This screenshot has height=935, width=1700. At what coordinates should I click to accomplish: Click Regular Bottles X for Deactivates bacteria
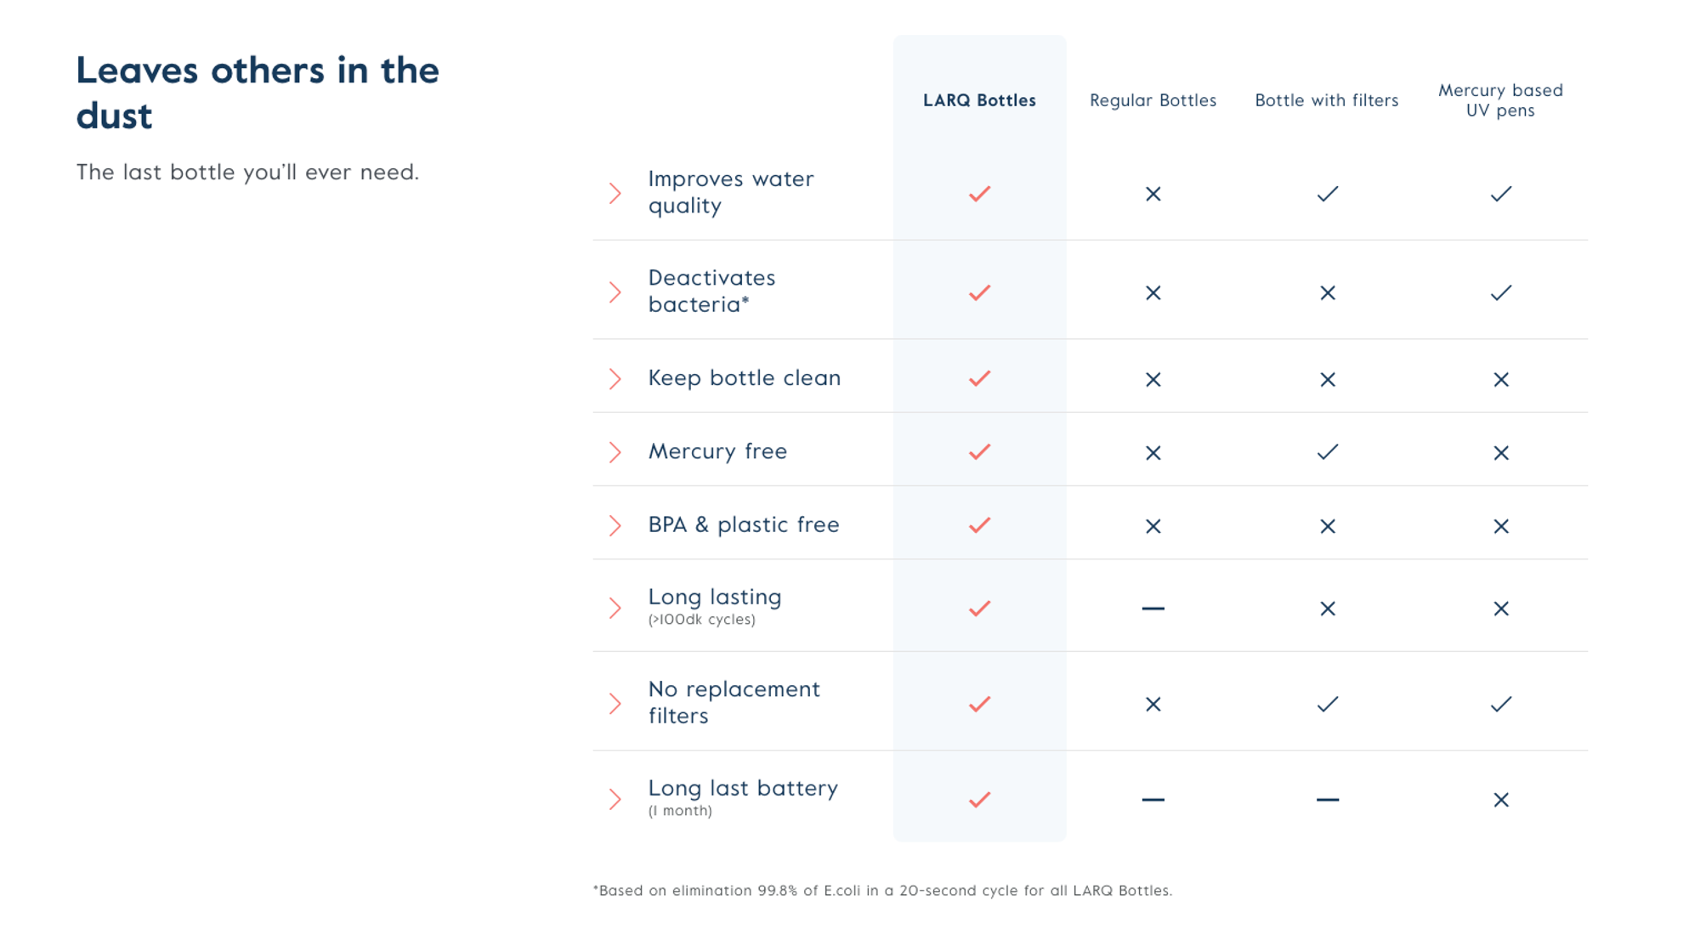(1153, 293)
